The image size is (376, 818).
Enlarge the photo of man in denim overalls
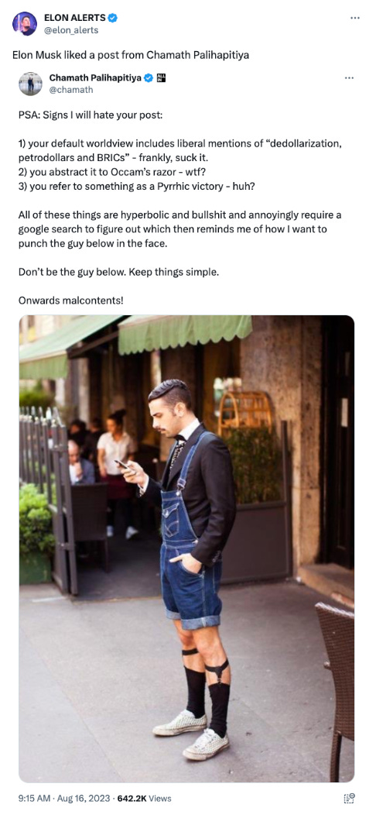click(x=186, y=548)
